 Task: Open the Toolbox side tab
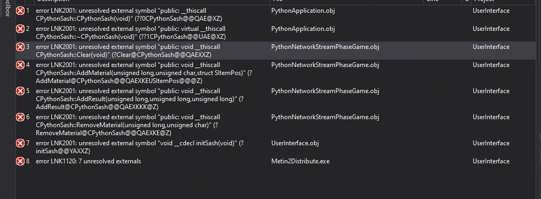pyautogui.click(x=7, y=9)
